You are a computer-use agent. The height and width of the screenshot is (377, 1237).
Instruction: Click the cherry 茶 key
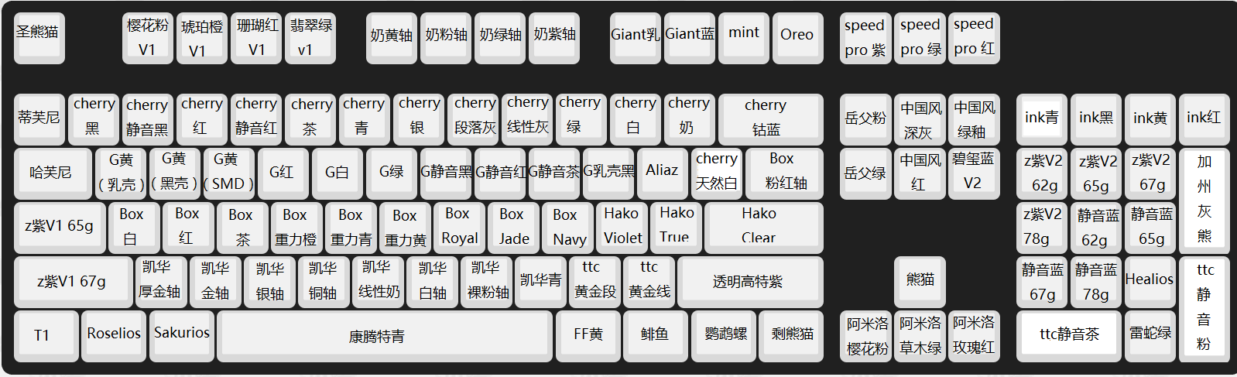tap(310, 118)
